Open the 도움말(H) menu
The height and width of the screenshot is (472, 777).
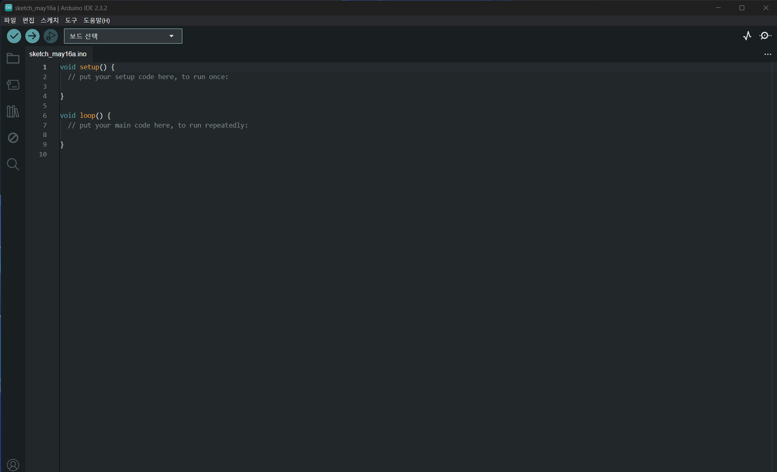tap(97, 20)
